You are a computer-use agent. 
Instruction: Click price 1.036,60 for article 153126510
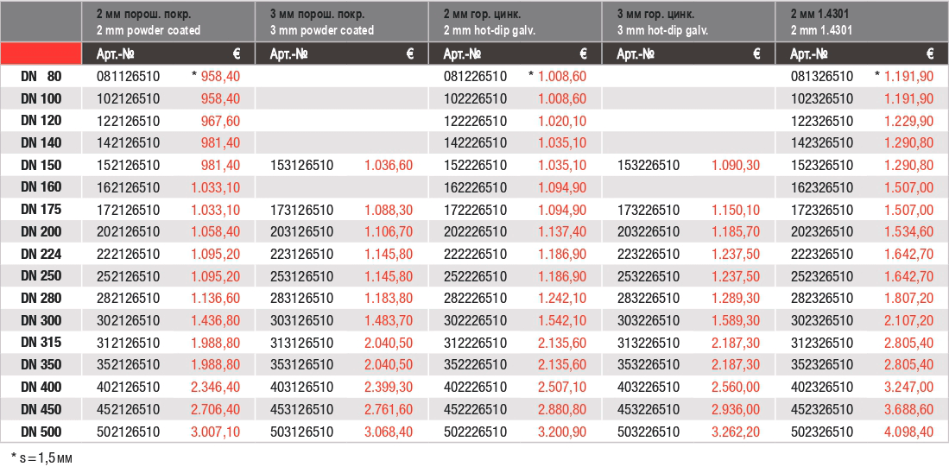389,165
